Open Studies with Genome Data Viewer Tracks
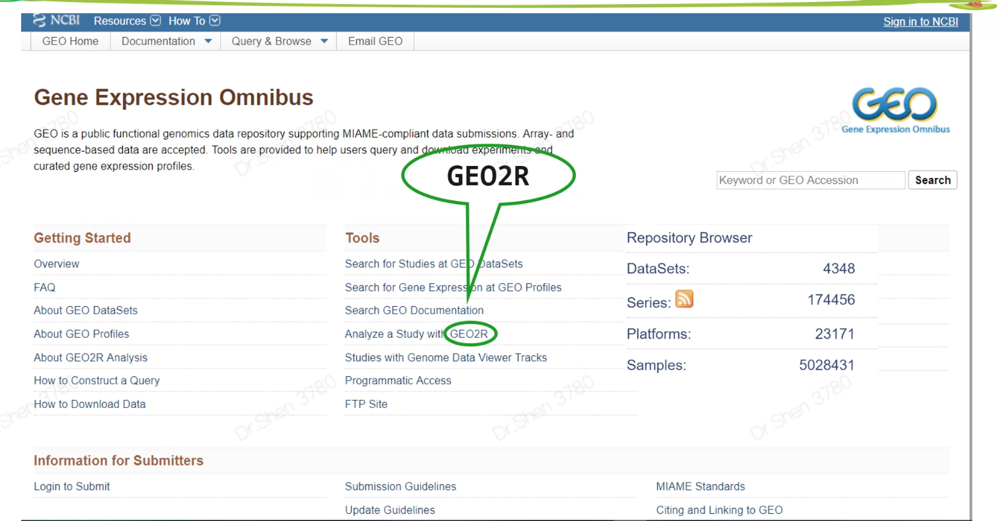Image resolution: width=997 pixels, height=521 pixels. click(446, 358)
